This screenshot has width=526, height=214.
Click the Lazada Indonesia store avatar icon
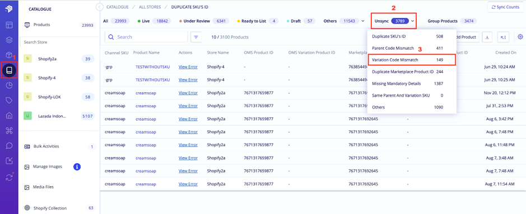pos(27,116)
